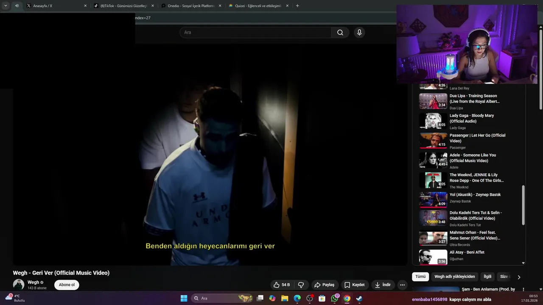Share the video via Paylaş button
This screenshot has width=543, height=305.
(324, 285)
